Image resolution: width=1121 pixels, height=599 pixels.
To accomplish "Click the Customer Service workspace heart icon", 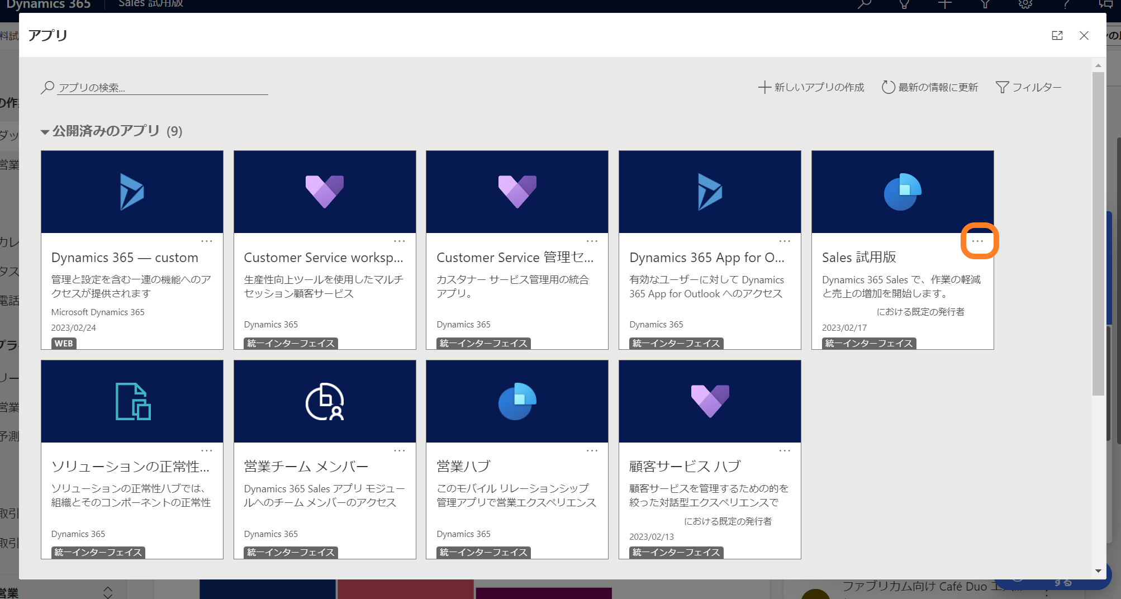I will tap(325, 192).
